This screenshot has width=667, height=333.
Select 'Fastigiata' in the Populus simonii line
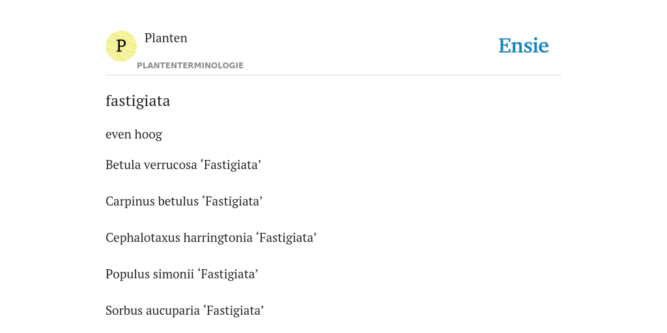[228, 274]
